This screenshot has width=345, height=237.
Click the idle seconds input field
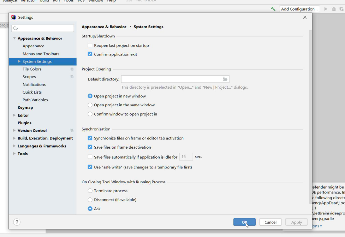(x=186, y=157)
